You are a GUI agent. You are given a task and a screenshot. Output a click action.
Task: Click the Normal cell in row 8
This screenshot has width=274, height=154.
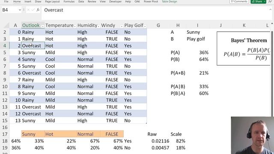coord(89,73)
